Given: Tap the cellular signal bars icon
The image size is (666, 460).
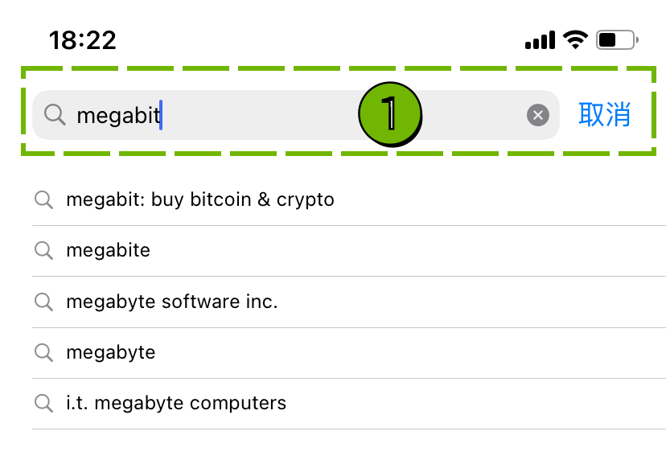Looking at the screenshot, I should (x=540, y=40).
